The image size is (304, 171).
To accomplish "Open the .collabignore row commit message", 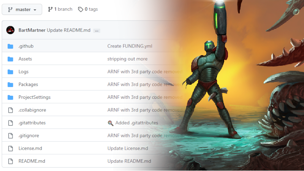I will (145, 110).
